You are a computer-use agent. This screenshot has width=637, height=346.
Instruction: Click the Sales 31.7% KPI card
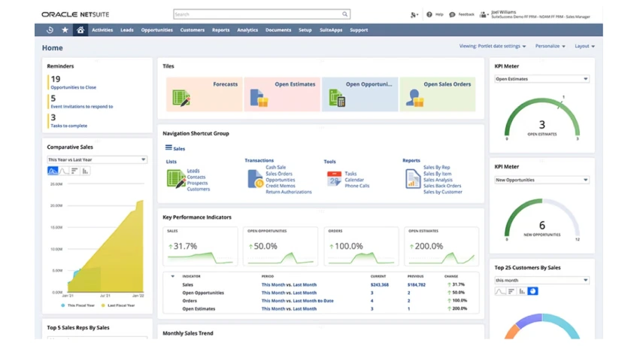point(200,247)
